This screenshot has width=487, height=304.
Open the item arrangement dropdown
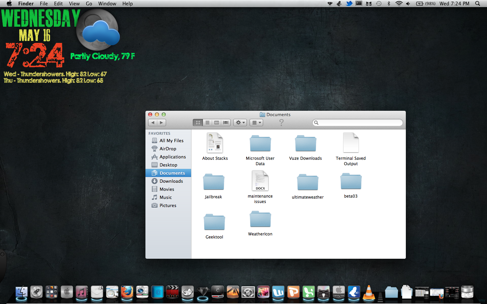[256, 123]
